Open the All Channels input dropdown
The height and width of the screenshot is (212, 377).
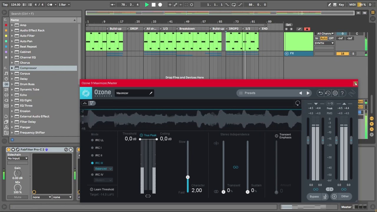(324, 34)
